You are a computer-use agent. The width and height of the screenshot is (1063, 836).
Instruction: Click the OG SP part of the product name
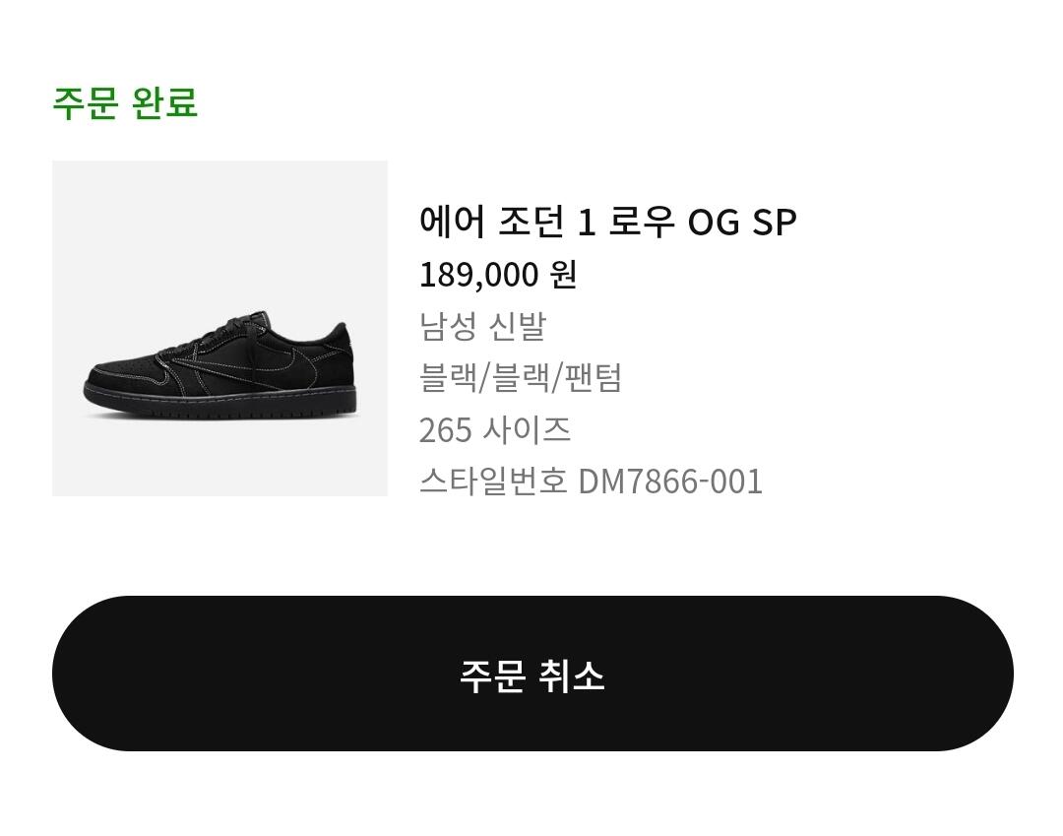[x=741, y=223]
